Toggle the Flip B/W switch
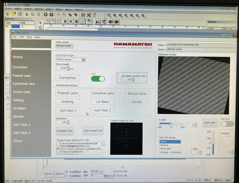Image resolution: width=239 pixels, height=183 pixels. pos(227,124)
